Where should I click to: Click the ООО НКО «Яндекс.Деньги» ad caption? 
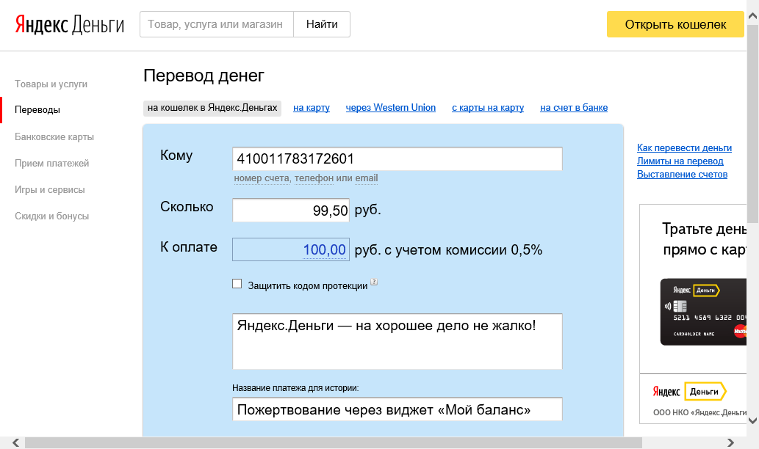(x=700, y=412)
